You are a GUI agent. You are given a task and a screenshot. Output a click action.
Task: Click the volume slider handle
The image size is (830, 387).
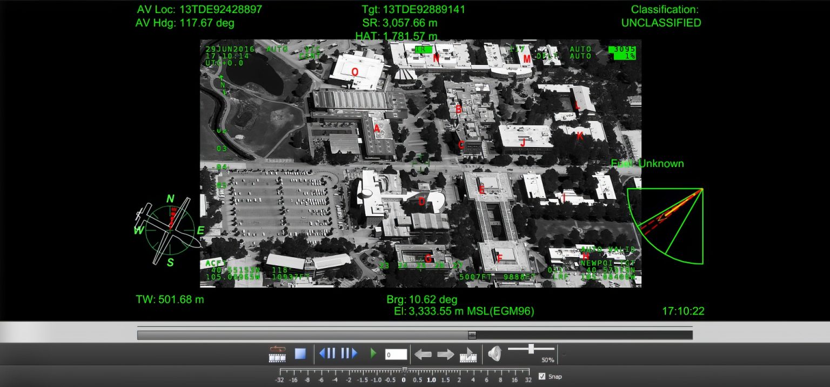click(x=531, y=349)
